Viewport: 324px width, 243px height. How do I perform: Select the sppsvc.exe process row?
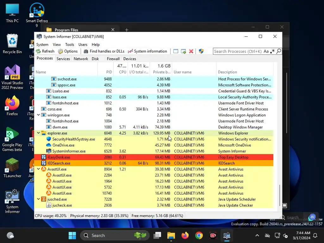tap(154, 85)
